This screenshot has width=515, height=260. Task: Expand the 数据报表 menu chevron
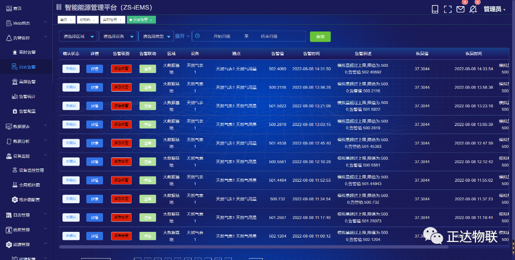coord(46,125)
